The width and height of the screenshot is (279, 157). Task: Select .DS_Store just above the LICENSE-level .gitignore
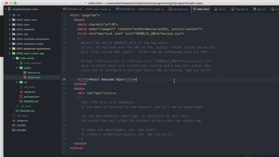pos(22,116)
